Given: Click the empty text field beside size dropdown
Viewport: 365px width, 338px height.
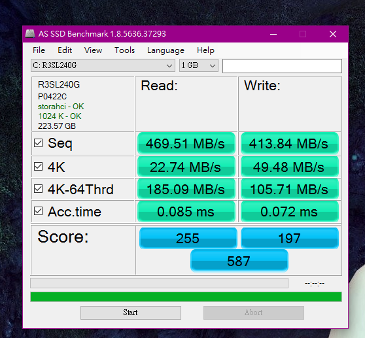Looking at the screenshot, I should tap(282, 66).
